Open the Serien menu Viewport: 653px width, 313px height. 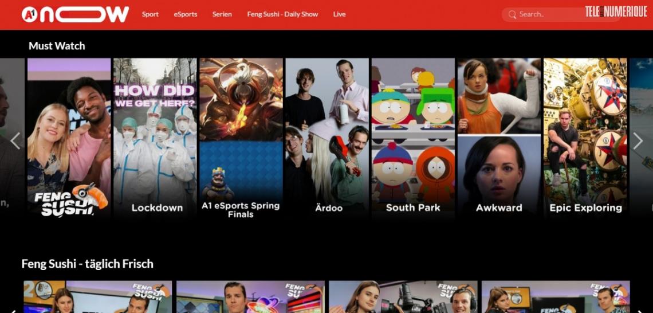pos(222,14)
